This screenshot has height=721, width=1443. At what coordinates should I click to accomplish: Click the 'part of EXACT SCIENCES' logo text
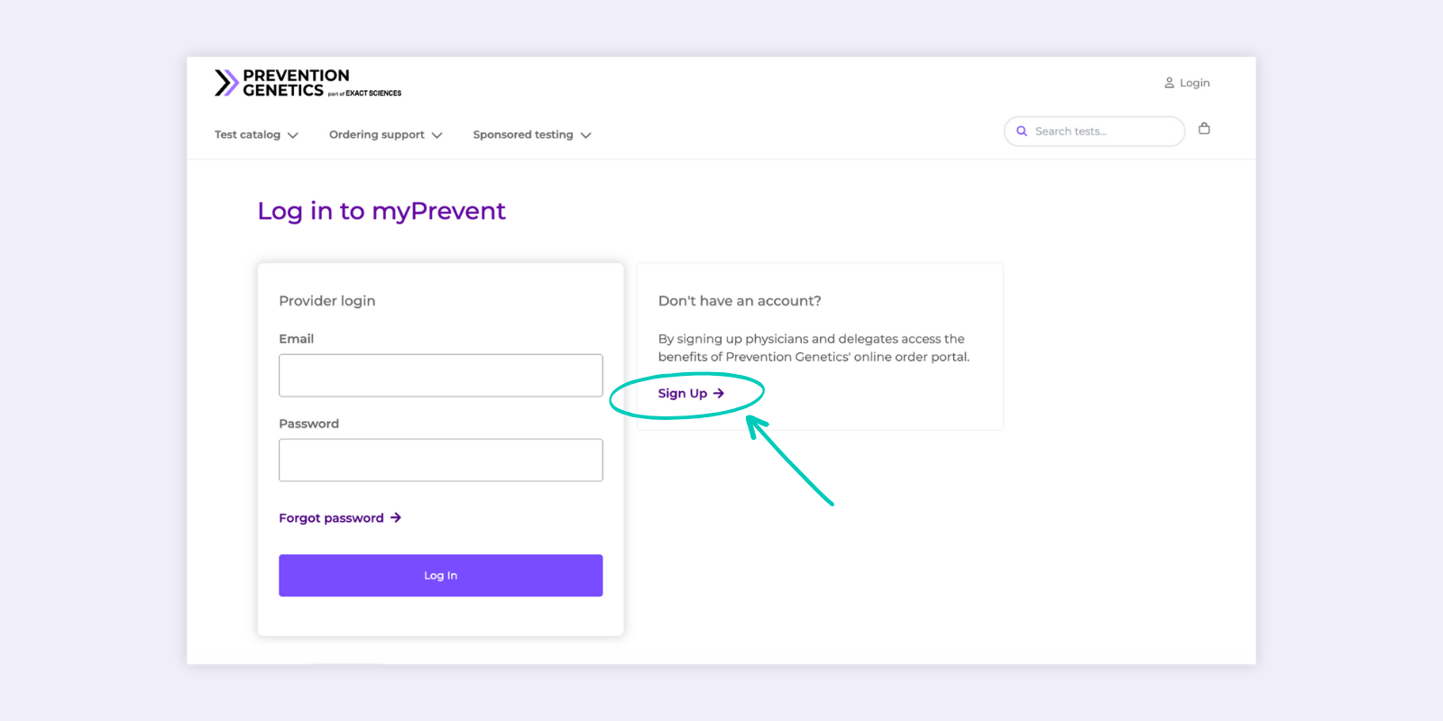tap(365, 93)
